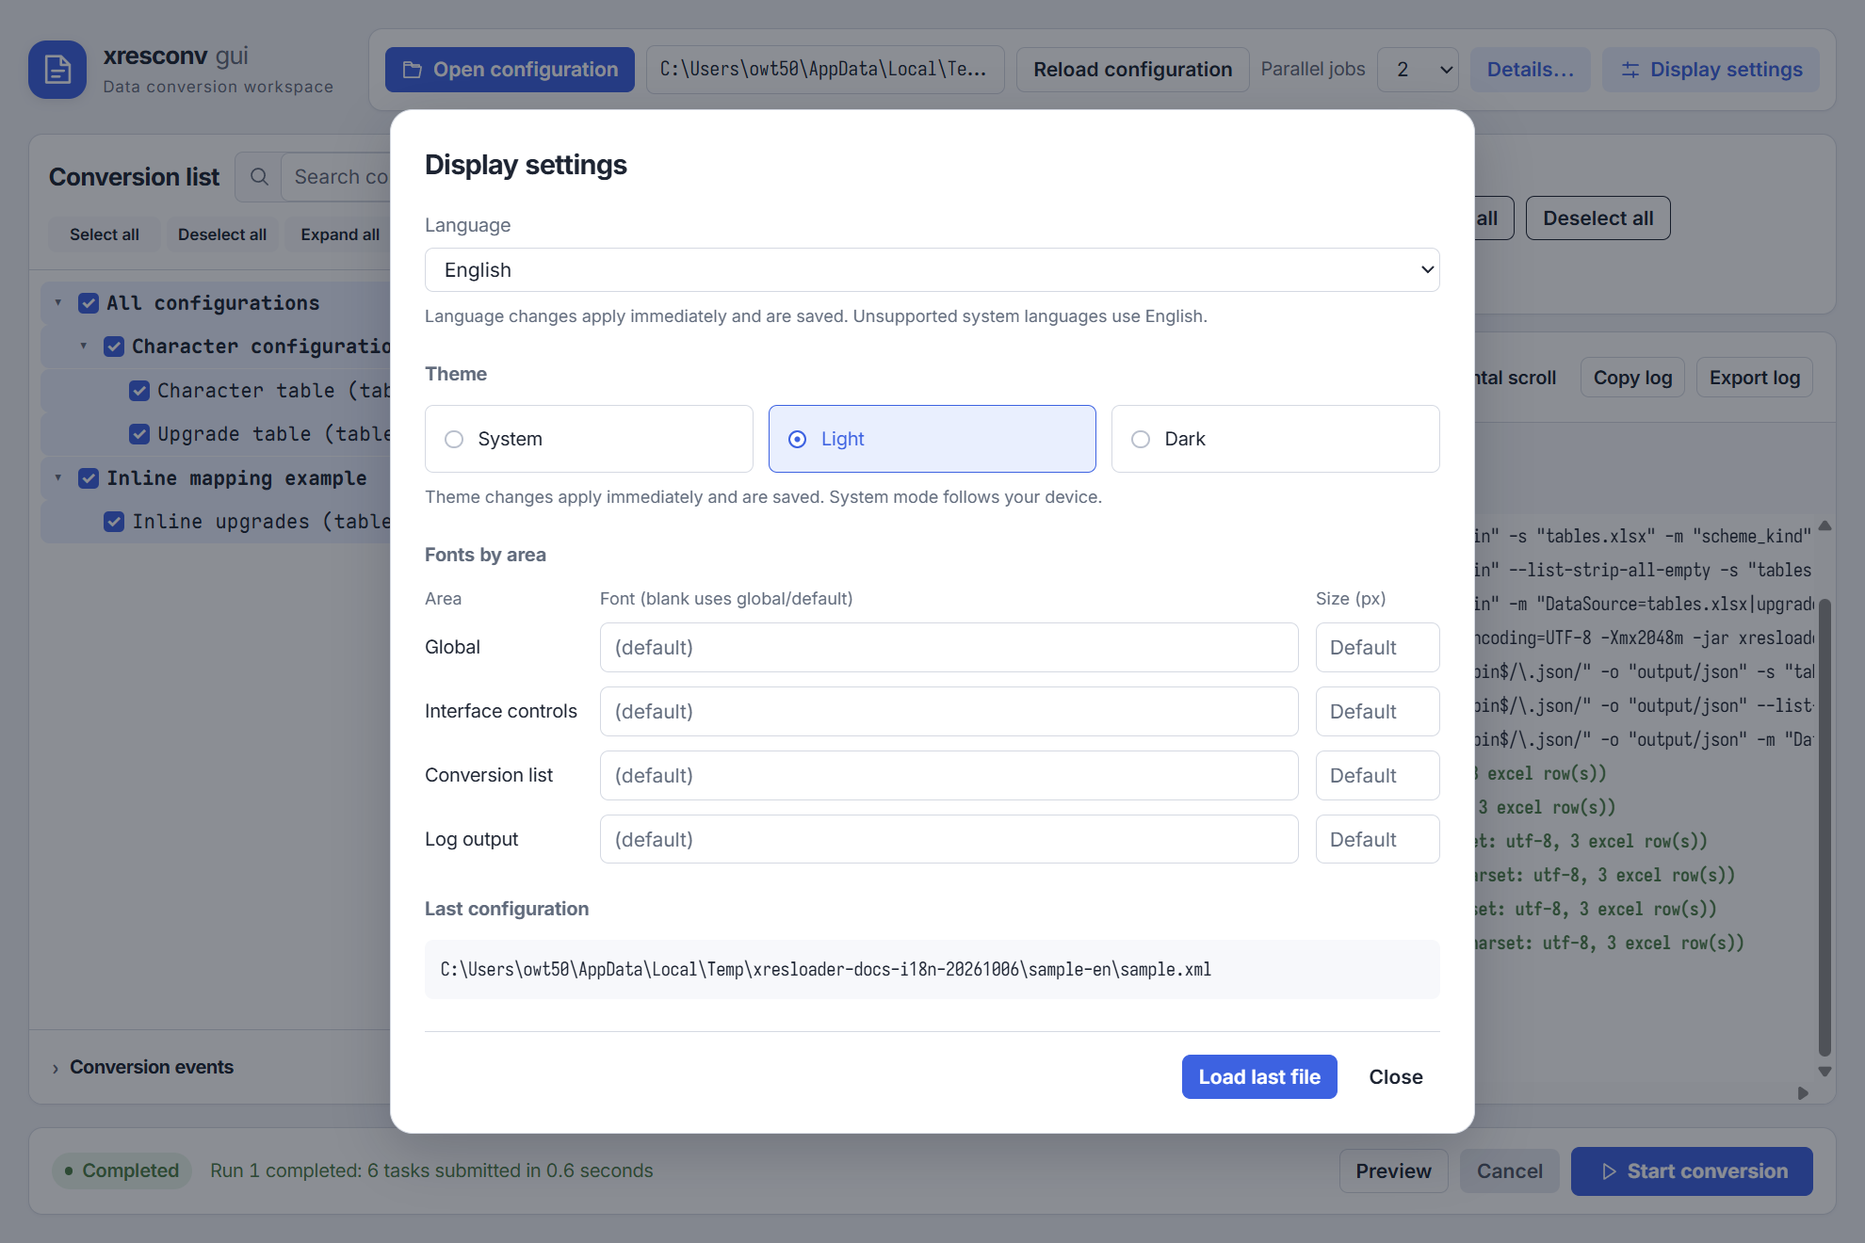
Task: Click the Copy log button
Action: 1632,378
